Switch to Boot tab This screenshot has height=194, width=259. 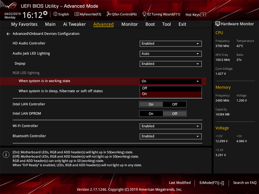150,24
